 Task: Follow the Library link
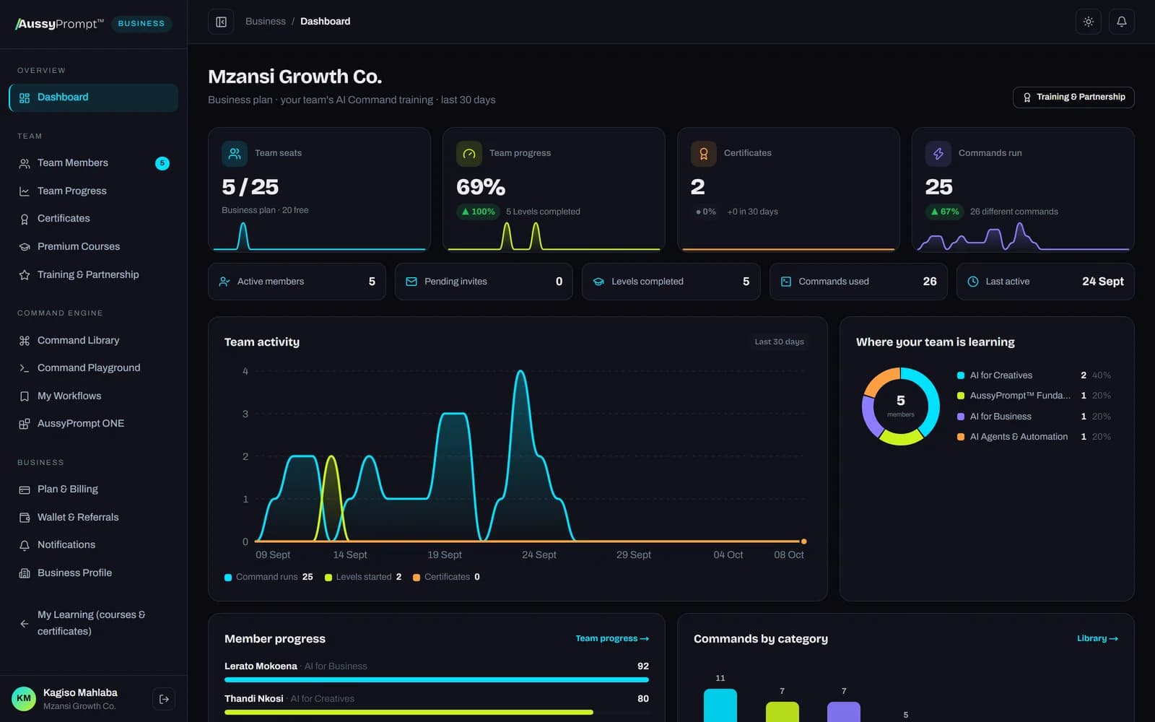[1097, 639]
